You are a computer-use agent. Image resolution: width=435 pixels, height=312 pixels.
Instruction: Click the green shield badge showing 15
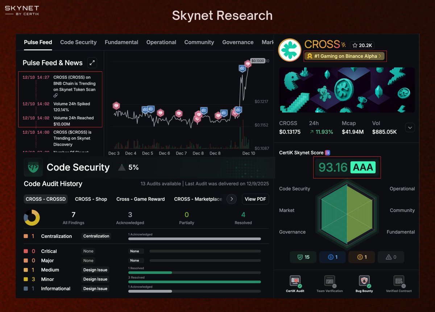(x=303, y=257)
